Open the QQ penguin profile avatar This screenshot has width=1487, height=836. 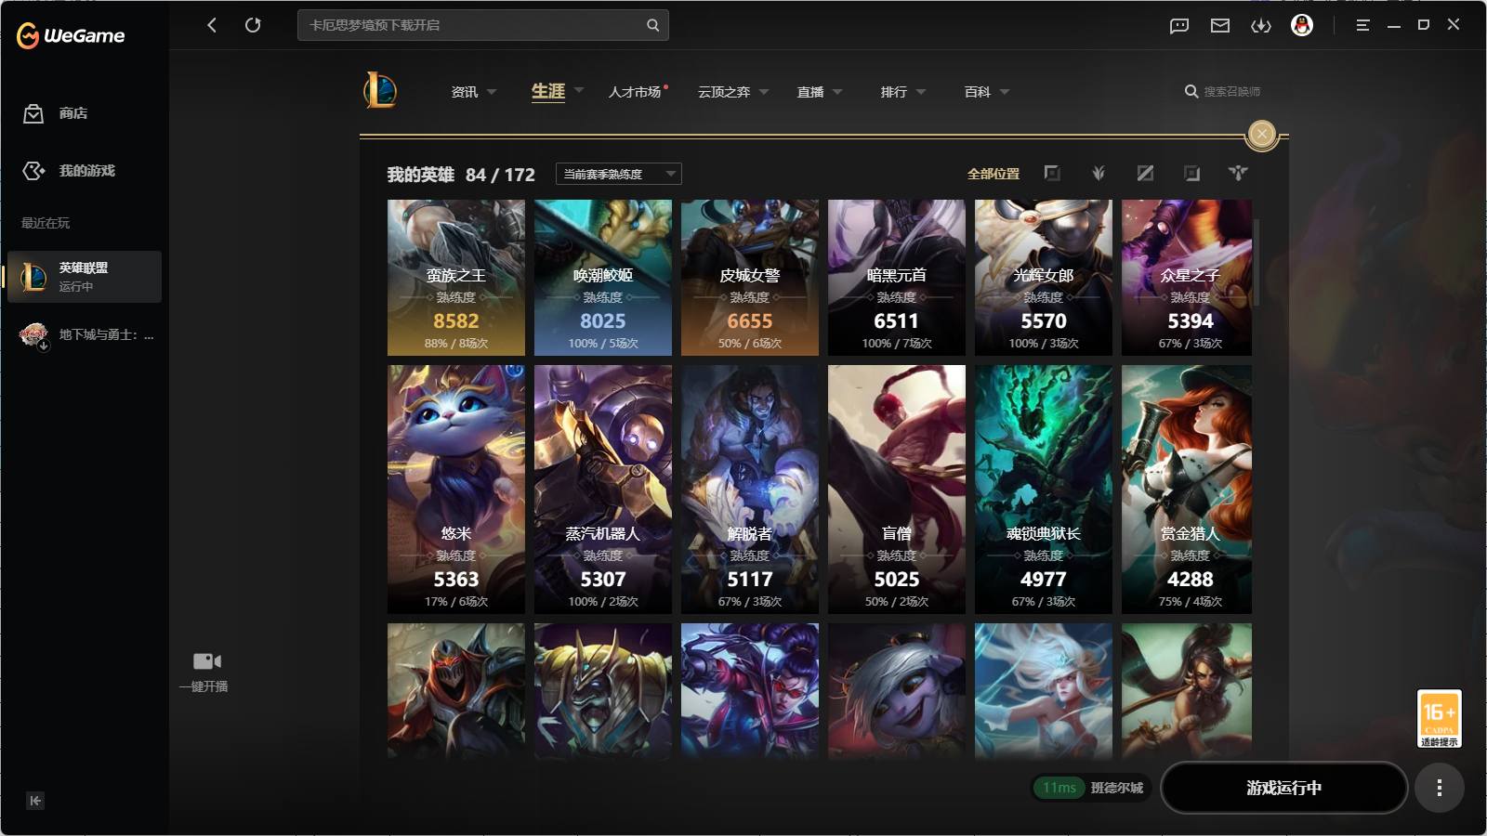point(1302,26)
